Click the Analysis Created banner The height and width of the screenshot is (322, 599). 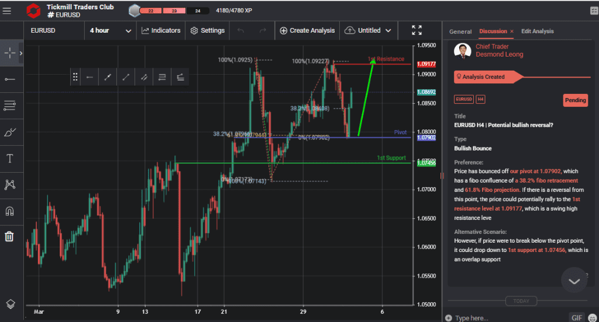488,76
